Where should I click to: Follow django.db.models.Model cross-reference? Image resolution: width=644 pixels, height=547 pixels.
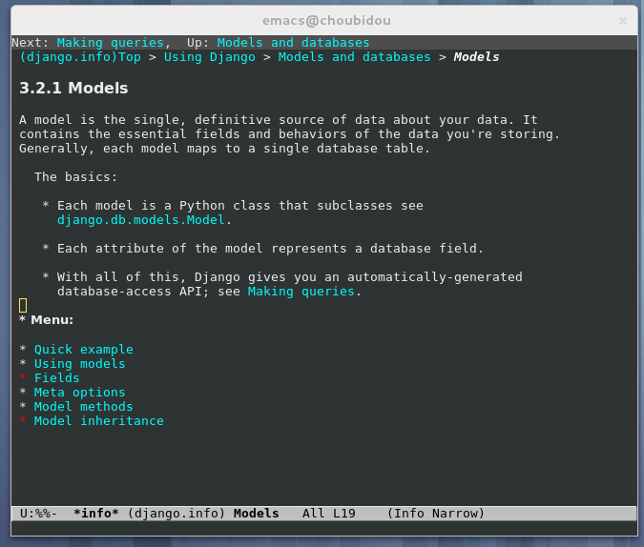click(x=141, y=220)
